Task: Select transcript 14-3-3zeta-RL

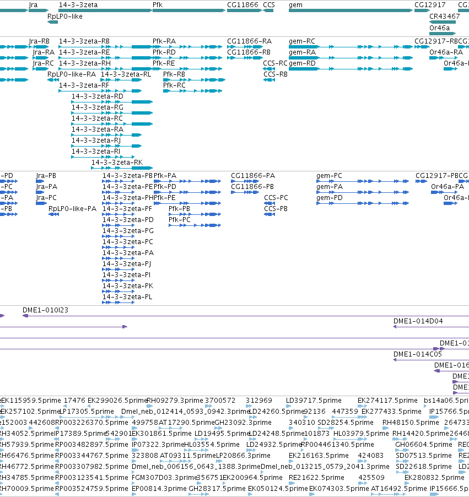Action: [126, 74]
